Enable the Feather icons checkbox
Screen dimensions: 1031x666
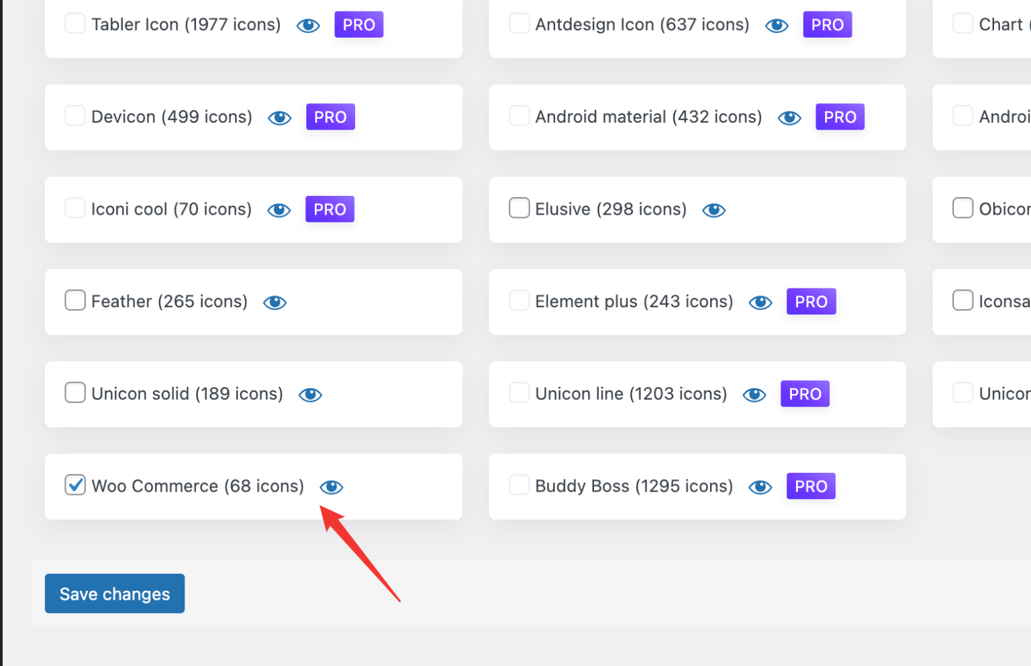(x=75, y=300)
